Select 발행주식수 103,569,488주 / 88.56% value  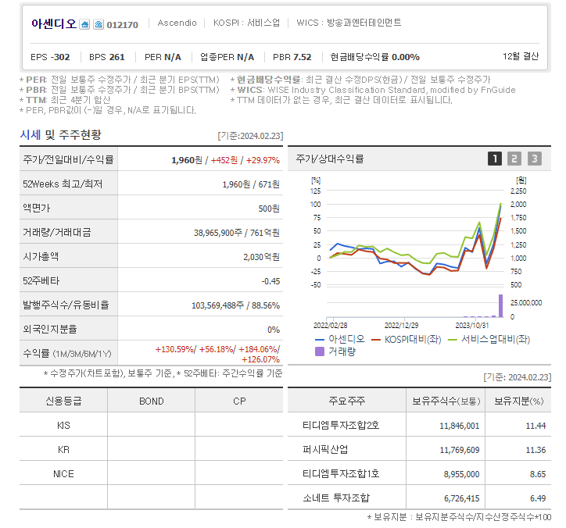[236, 305]
